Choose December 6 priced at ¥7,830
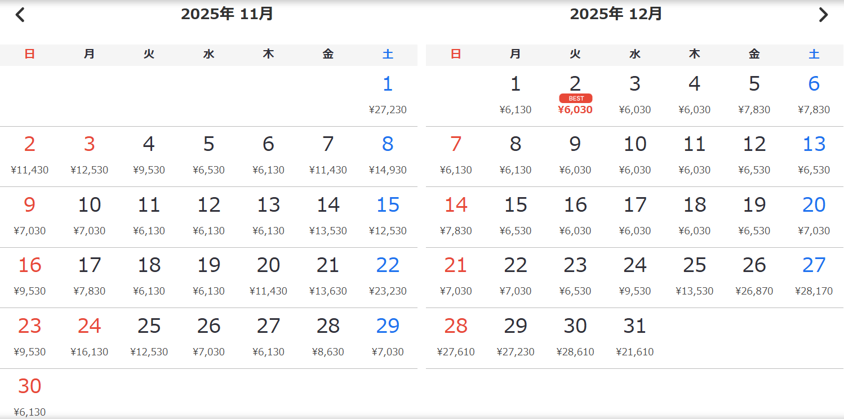Viewport: 844px width, 419px height. pos(814,96)
